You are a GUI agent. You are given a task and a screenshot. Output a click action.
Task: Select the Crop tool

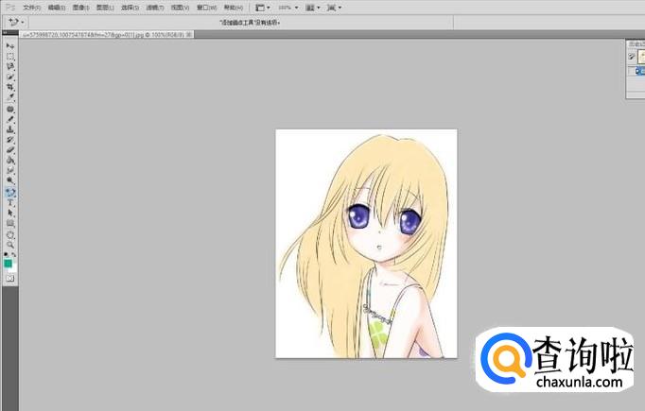10,87
